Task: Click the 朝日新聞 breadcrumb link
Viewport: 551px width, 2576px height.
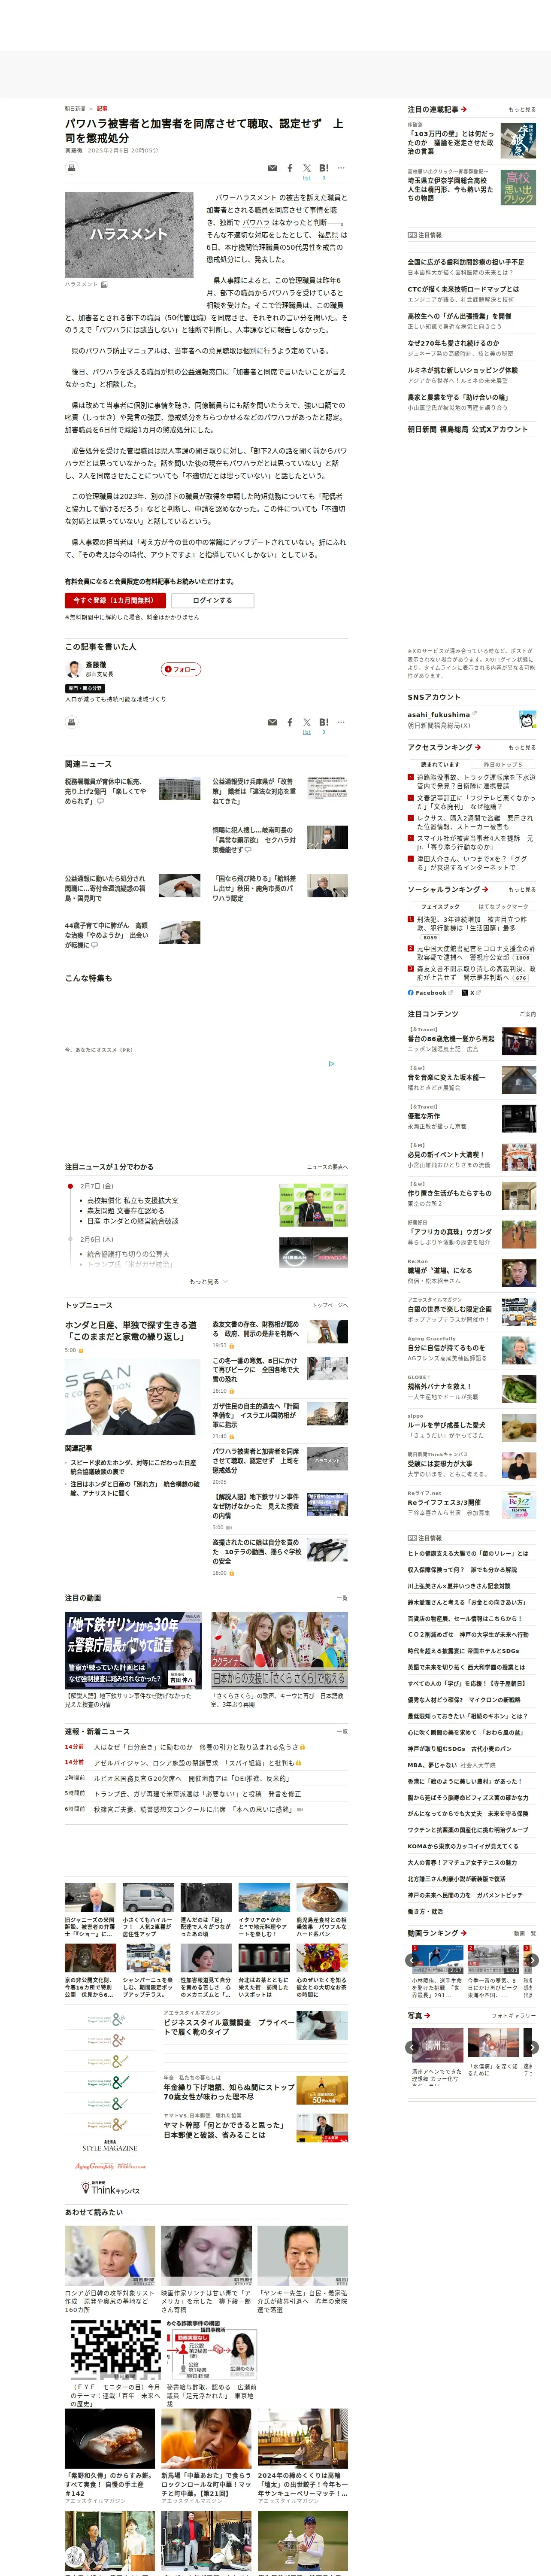Action: point(75,108)
